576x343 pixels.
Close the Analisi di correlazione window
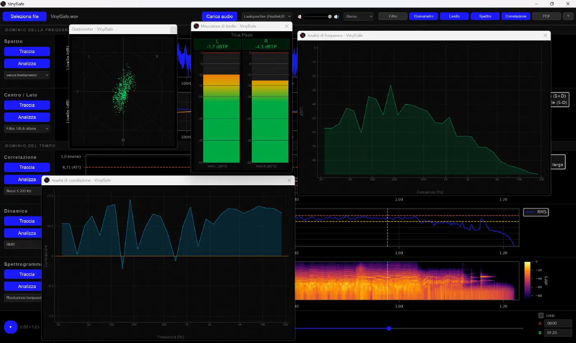289,180
